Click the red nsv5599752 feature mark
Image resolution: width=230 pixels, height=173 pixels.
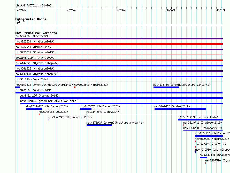tap(196, 141)
